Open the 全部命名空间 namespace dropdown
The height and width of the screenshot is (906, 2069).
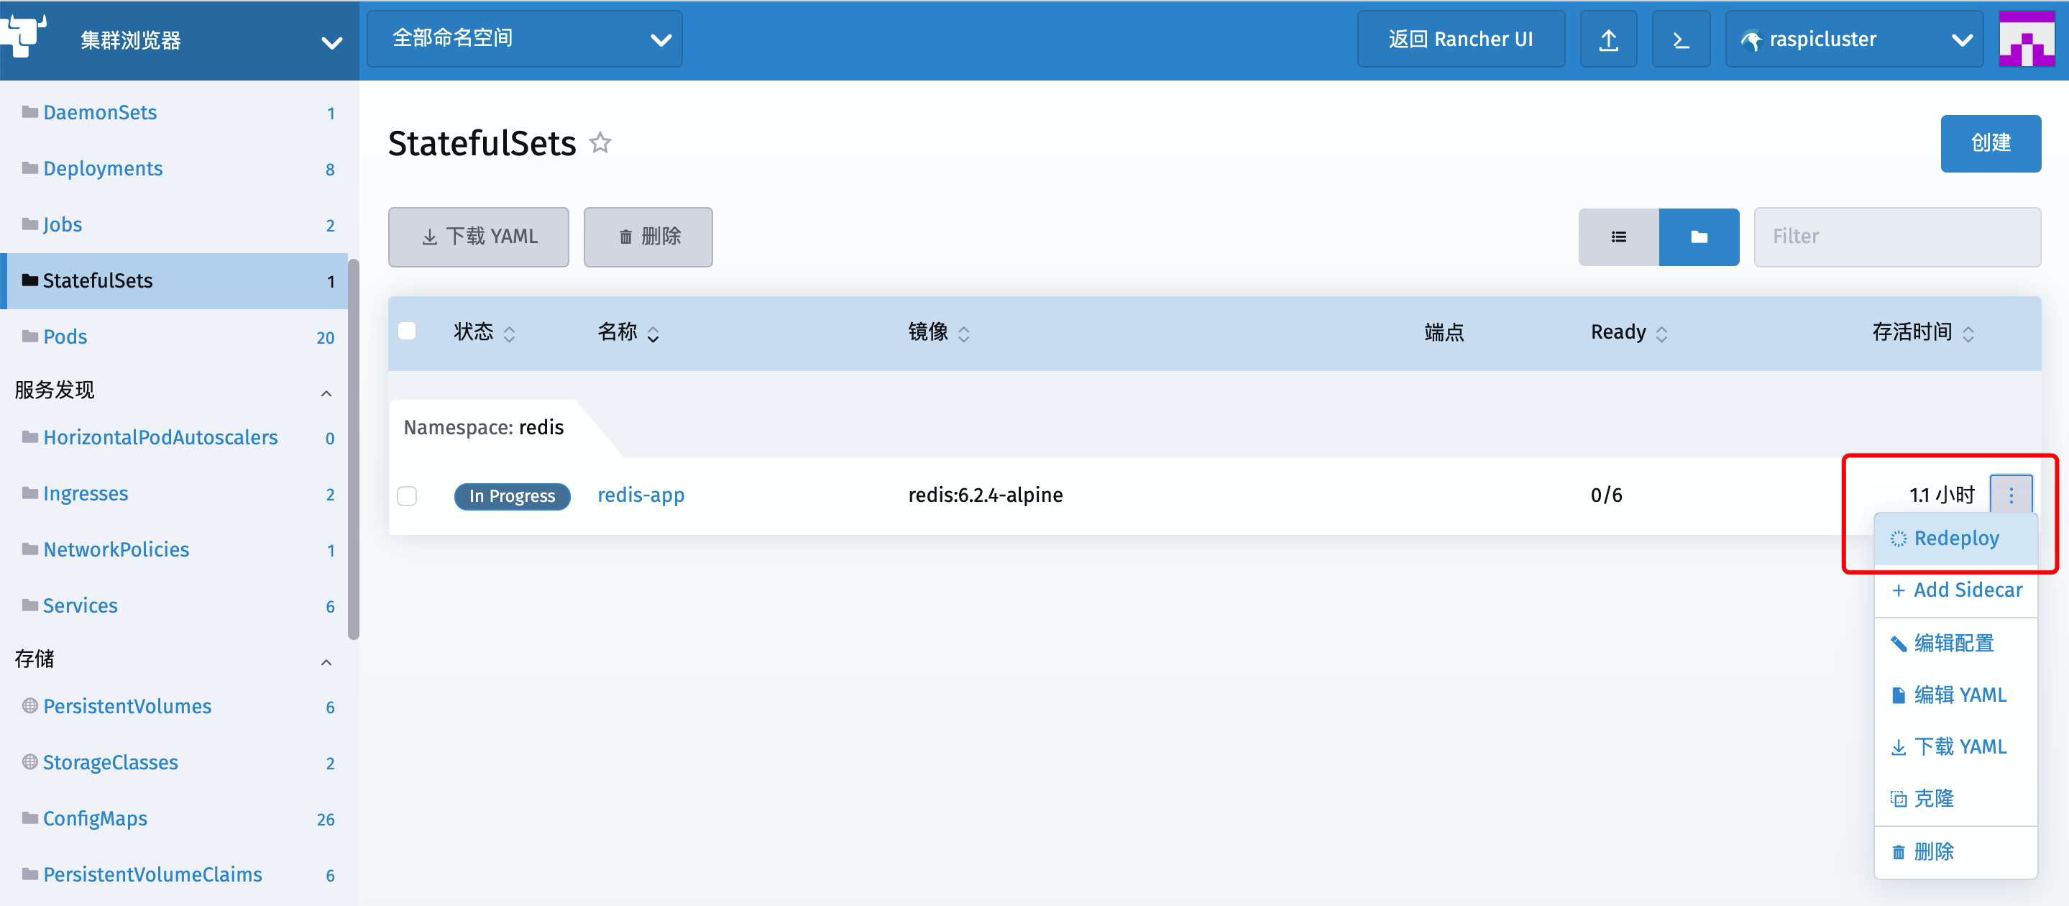point(525,40)
